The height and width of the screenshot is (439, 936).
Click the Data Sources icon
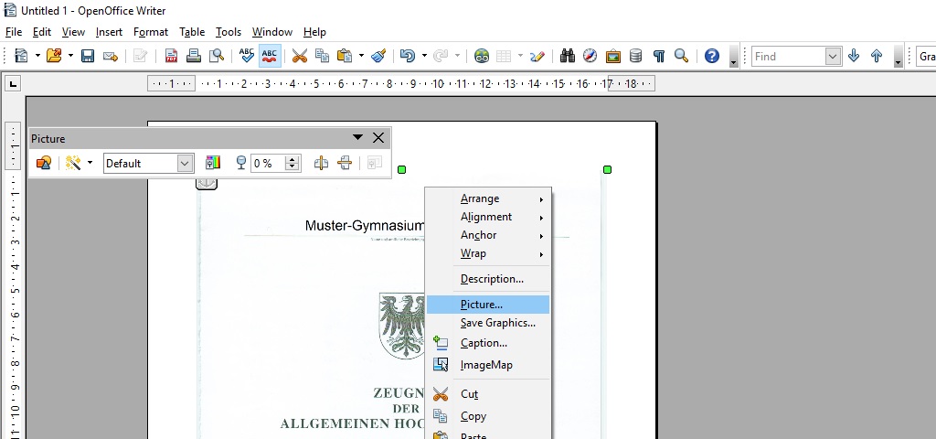coord(635,56)
